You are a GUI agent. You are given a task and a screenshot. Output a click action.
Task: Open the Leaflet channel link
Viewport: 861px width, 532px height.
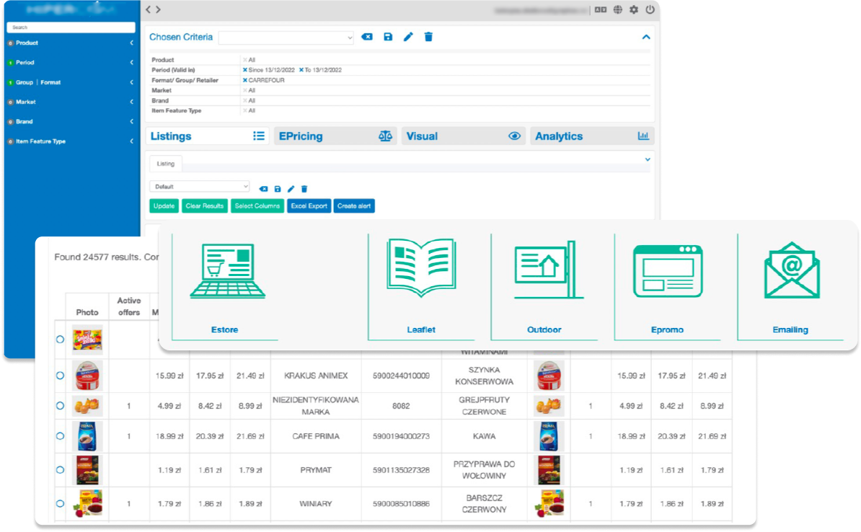pos(421,329)
